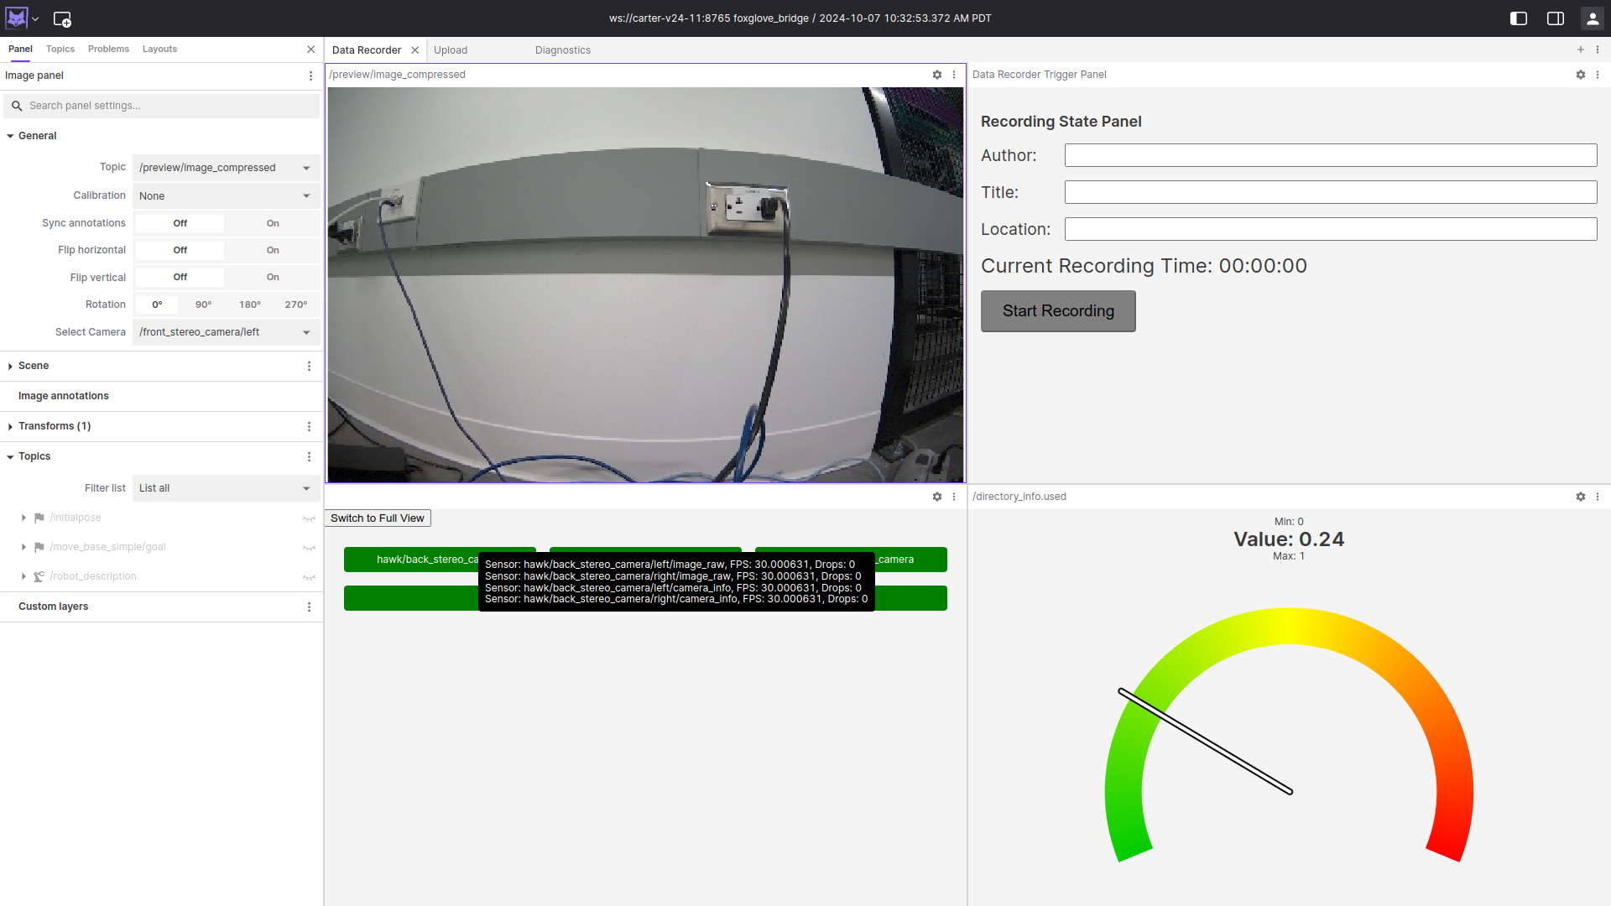The height and width of the screenshot is (906, 1611).
Task: Turn on Flip horizontal
Action: click(273, 250)
